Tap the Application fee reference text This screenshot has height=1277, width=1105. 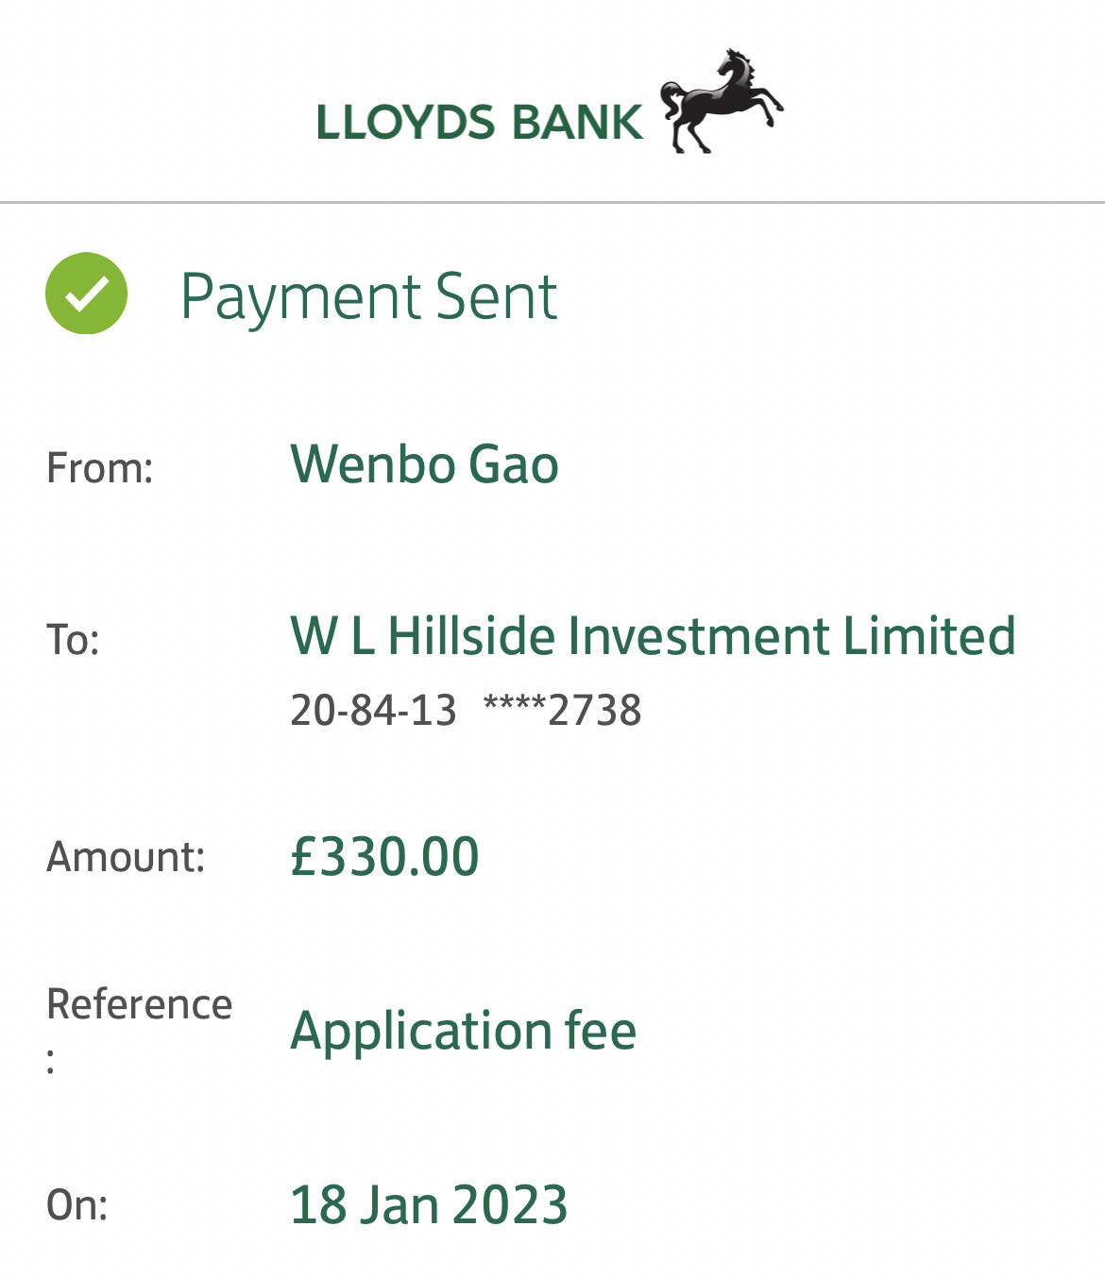pyautogui.click(x=463, y=1030)
